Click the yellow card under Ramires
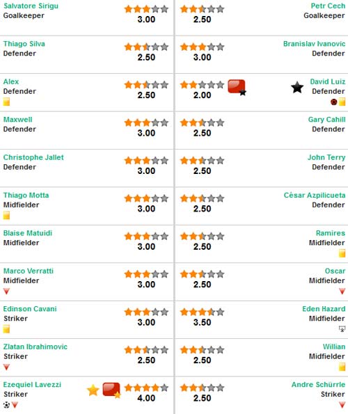348x414 pixels. [342, 253]
